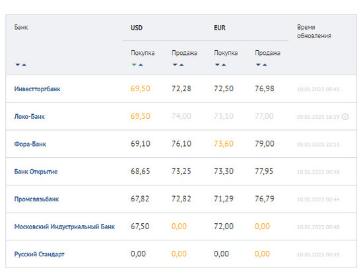This screenshot has height=276, width=363.
Task: Click the Покупка header under EUR
Action: [x=226, y=53]
